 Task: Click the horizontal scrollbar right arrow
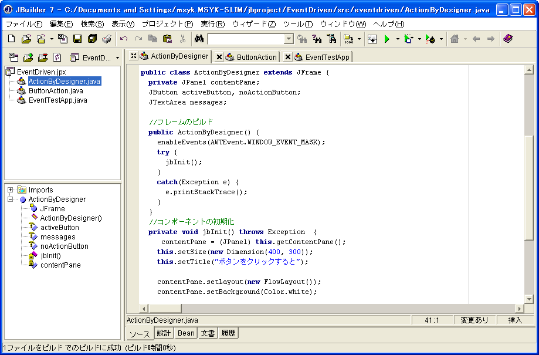pyautogui.click(x=518, y=309)
